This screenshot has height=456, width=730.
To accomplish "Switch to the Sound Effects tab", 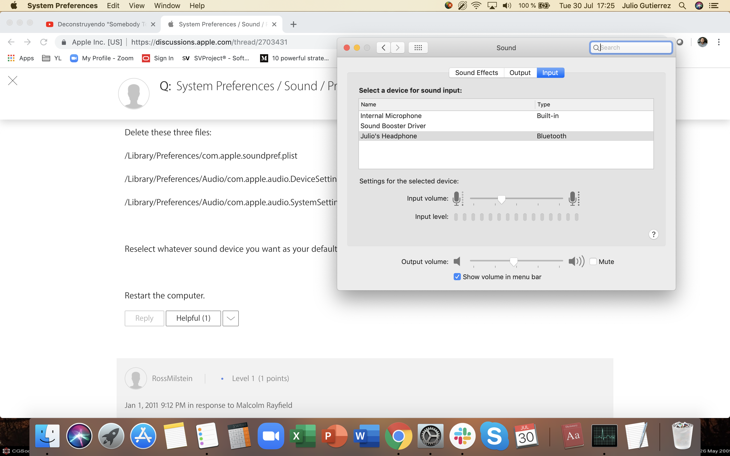I will click(476, 73).
